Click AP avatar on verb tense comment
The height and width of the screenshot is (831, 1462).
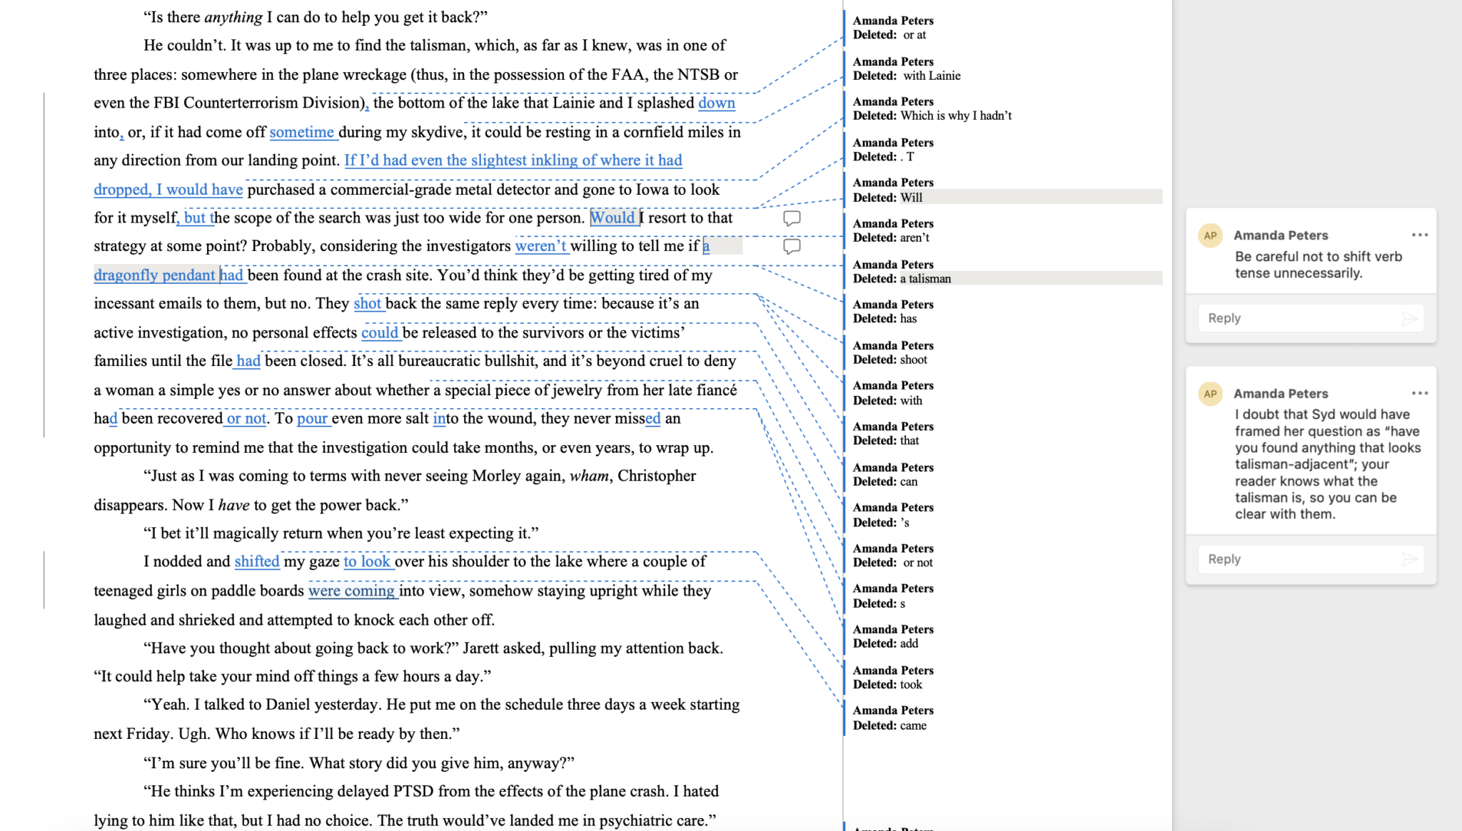click(1210, 235)
